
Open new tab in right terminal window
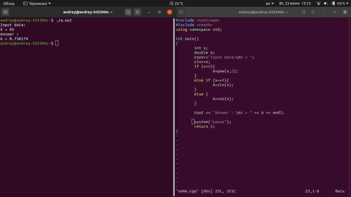pyautogui.click(x=181, y=12)
